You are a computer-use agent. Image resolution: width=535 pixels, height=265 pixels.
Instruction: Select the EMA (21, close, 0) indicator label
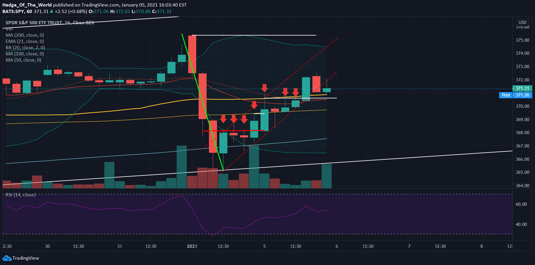25,41
